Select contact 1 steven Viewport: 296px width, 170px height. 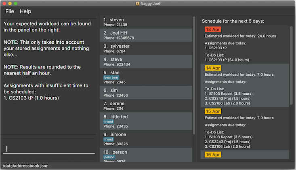pos(146,22)
